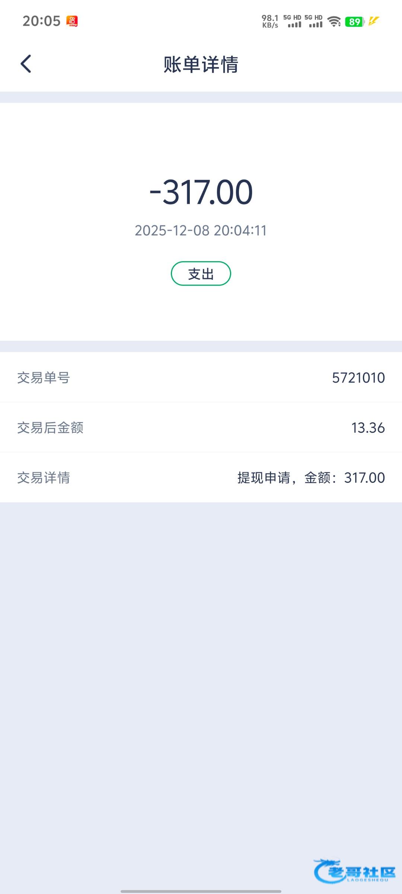
Task: Tap the balance value 13.36
Action: pos(368,428)
